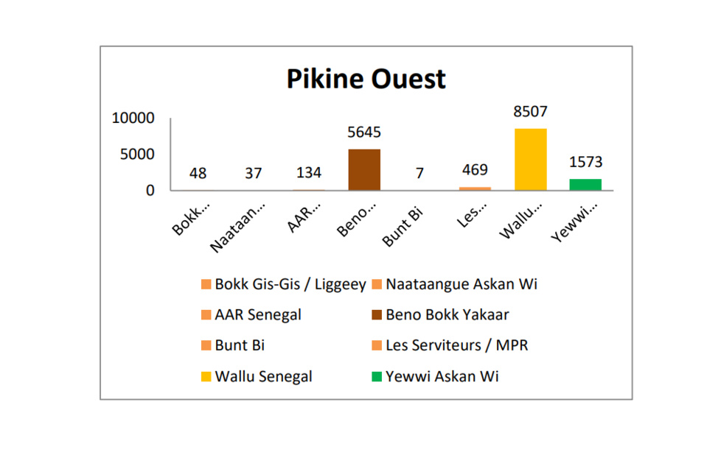Click the chart title "Pikine Ouest"
The image size is (721, 469).
coord(366,79)
